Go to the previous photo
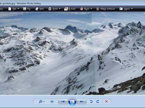Image resolution: width=145 pixels, height=108 pixels. click(63, 102)
